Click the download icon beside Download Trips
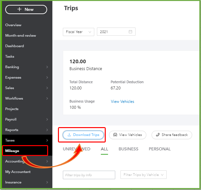The width and height of the screenshot is (201, 190). point(69,135)
